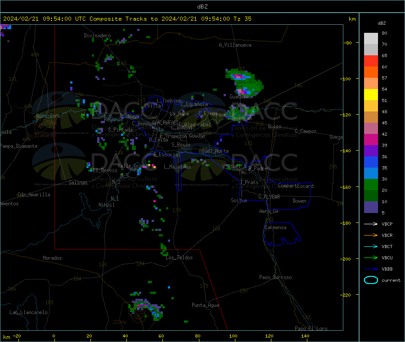Click the -200 km vertical axis tick label
Viewport: 405px width, 342px height.
pyautogui.click(x=345, y=259)
